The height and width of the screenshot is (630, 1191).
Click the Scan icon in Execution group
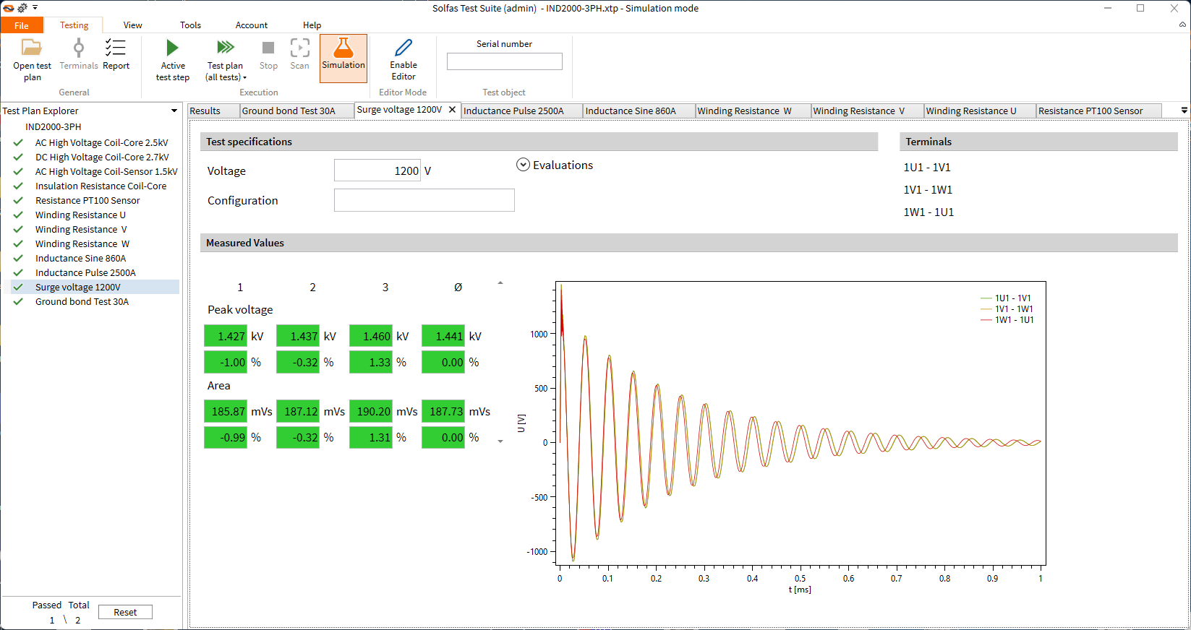point(299,48)
